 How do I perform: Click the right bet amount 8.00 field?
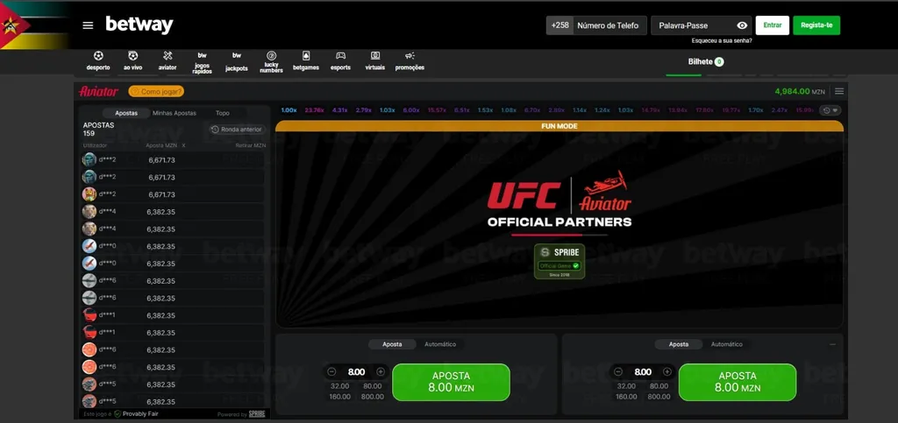coord(643,372)
